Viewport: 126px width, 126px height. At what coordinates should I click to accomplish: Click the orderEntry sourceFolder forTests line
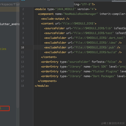click(x=81, y=62)
